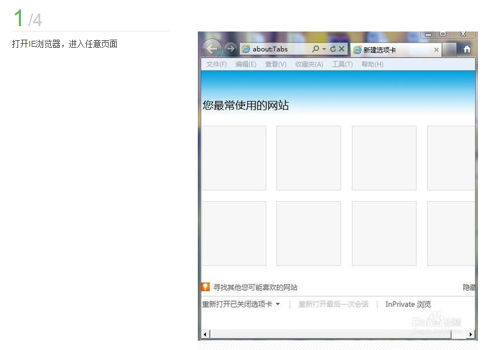Open the 帮助(H) menu
This screenshot has height=350, width=489.
click(372, 64)
